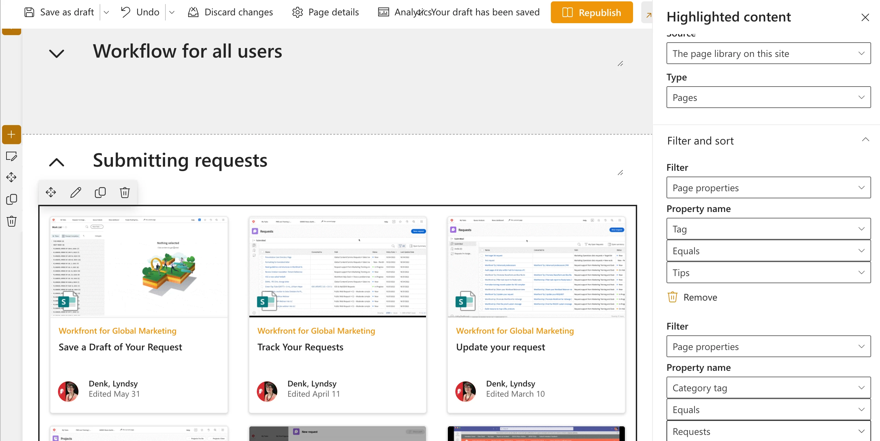Viewport: 880px width, 441px height.
Task: Duplicate the section using sidebar copy icon
Action: click(x=12, y=199)
